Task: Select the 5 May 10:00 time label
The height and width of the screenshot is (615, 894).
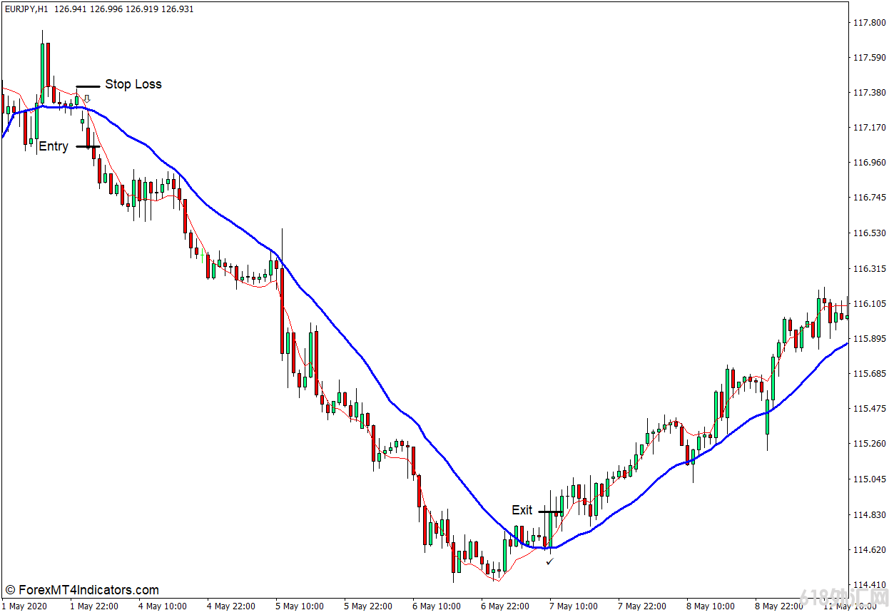Action: [300, 606]
